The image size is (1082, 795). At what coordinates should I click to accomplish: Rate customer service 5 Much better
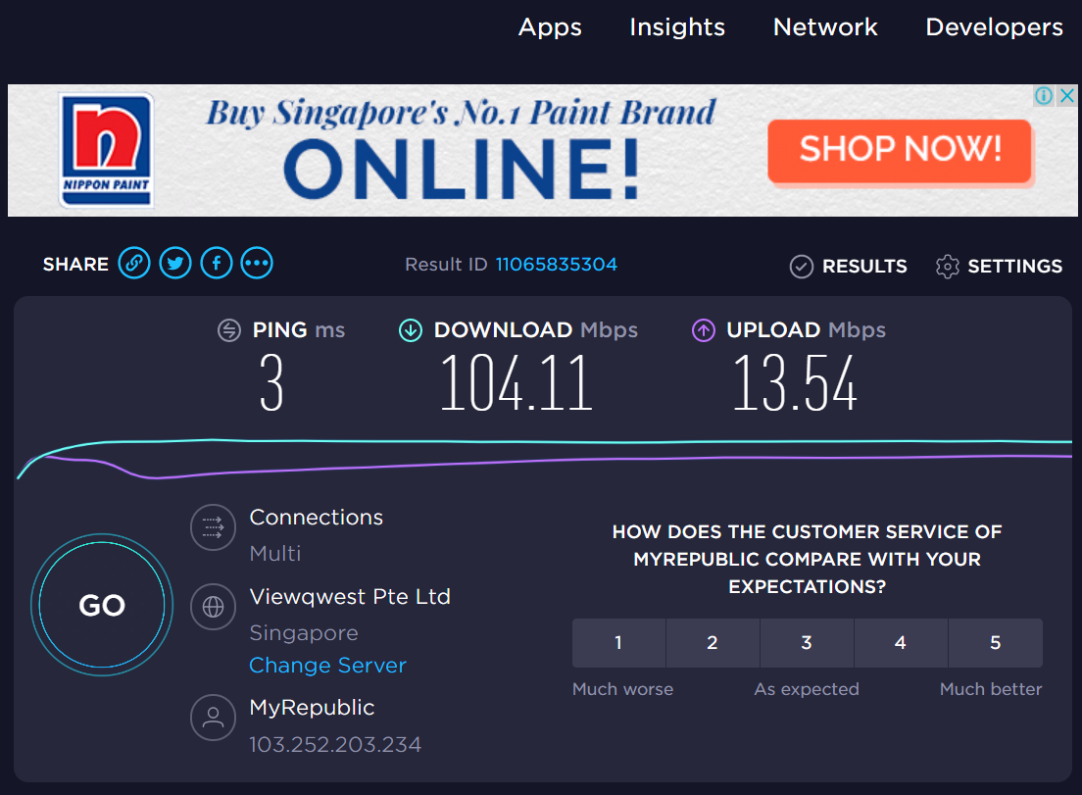(995, 643)
